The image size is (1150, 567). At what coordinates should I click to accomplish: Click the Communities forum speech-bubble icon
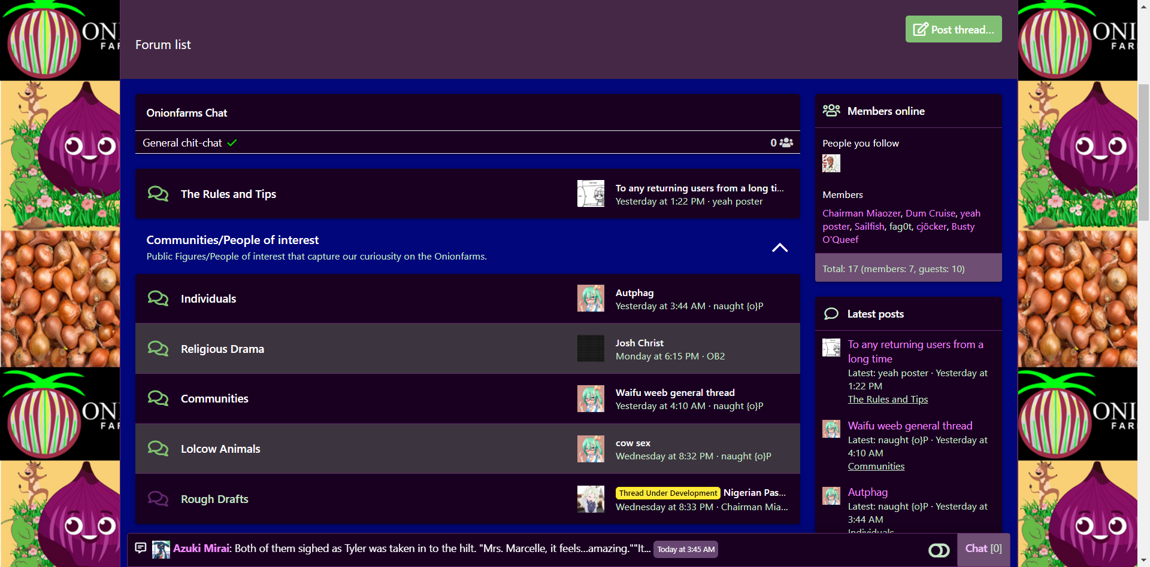158,398
